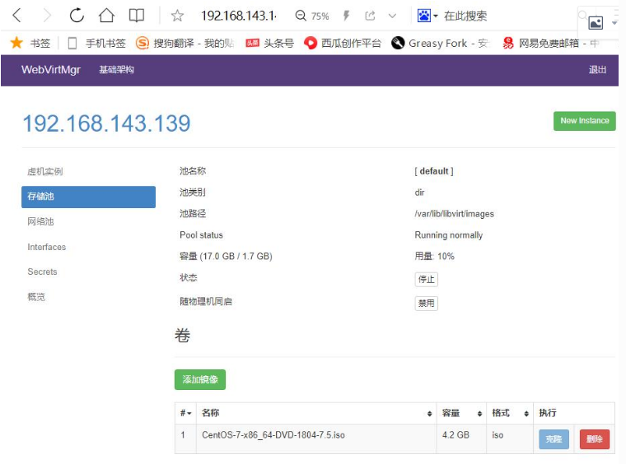This screenshot has width=626, height=464.
Task: Click the WebVirtMgr brand link
Action: [51, 70]
